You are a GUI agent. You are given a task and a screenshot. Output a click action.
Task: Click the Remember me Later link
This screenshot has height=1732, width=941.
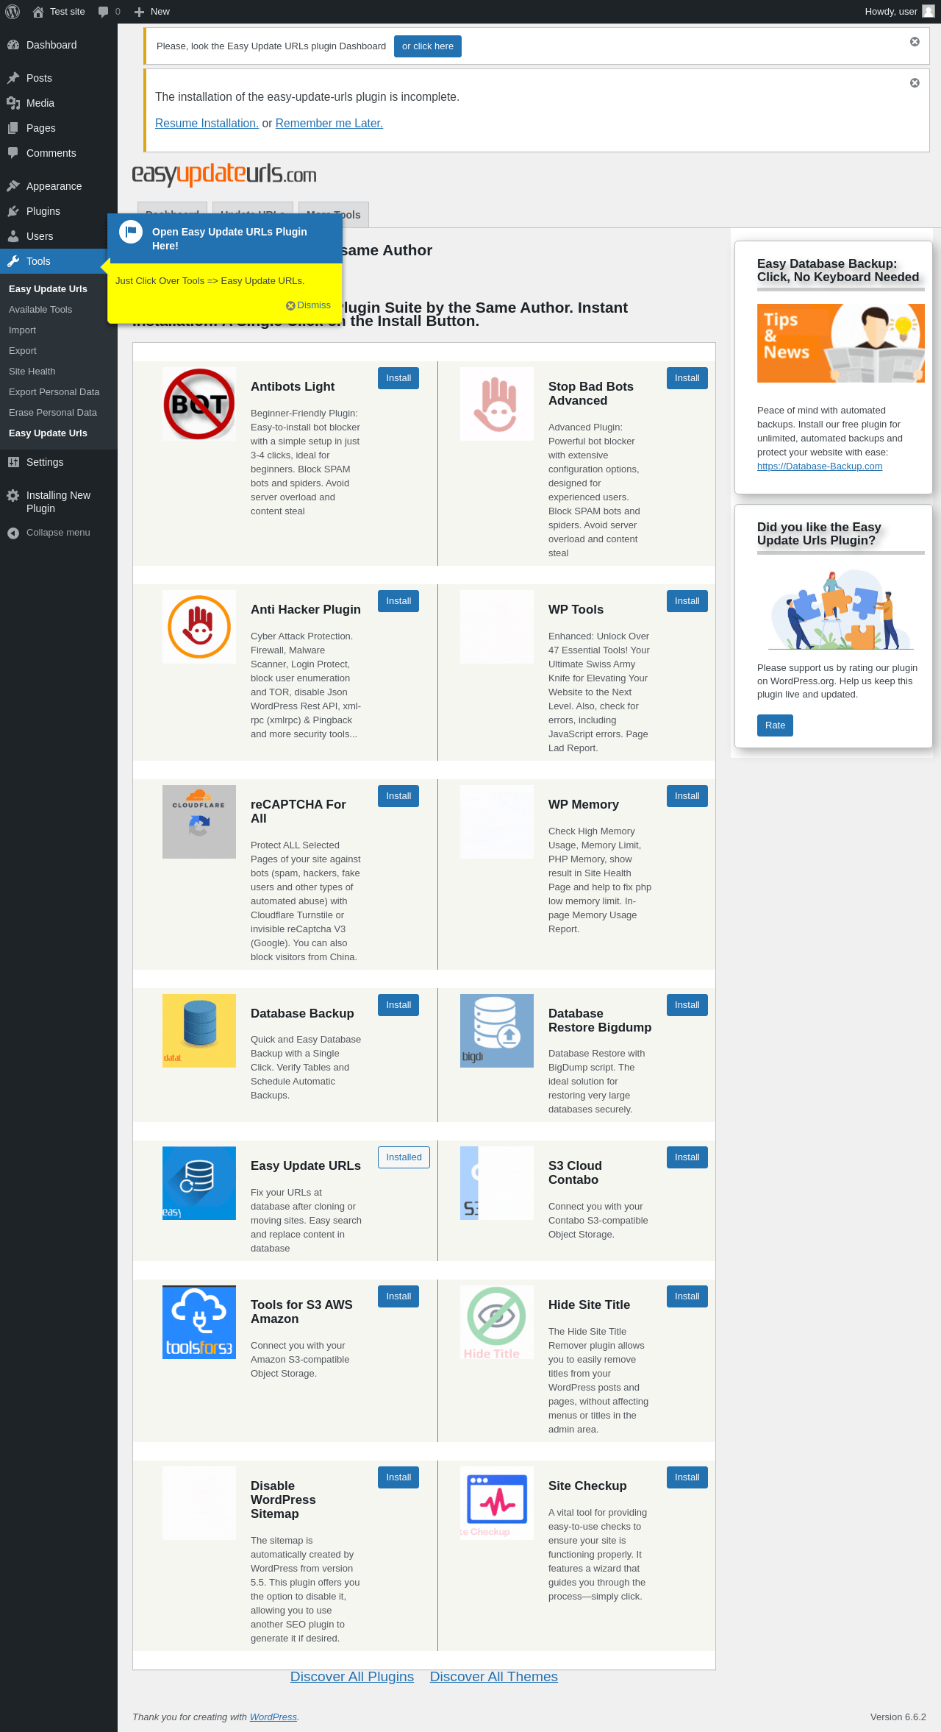click(329, 124)
